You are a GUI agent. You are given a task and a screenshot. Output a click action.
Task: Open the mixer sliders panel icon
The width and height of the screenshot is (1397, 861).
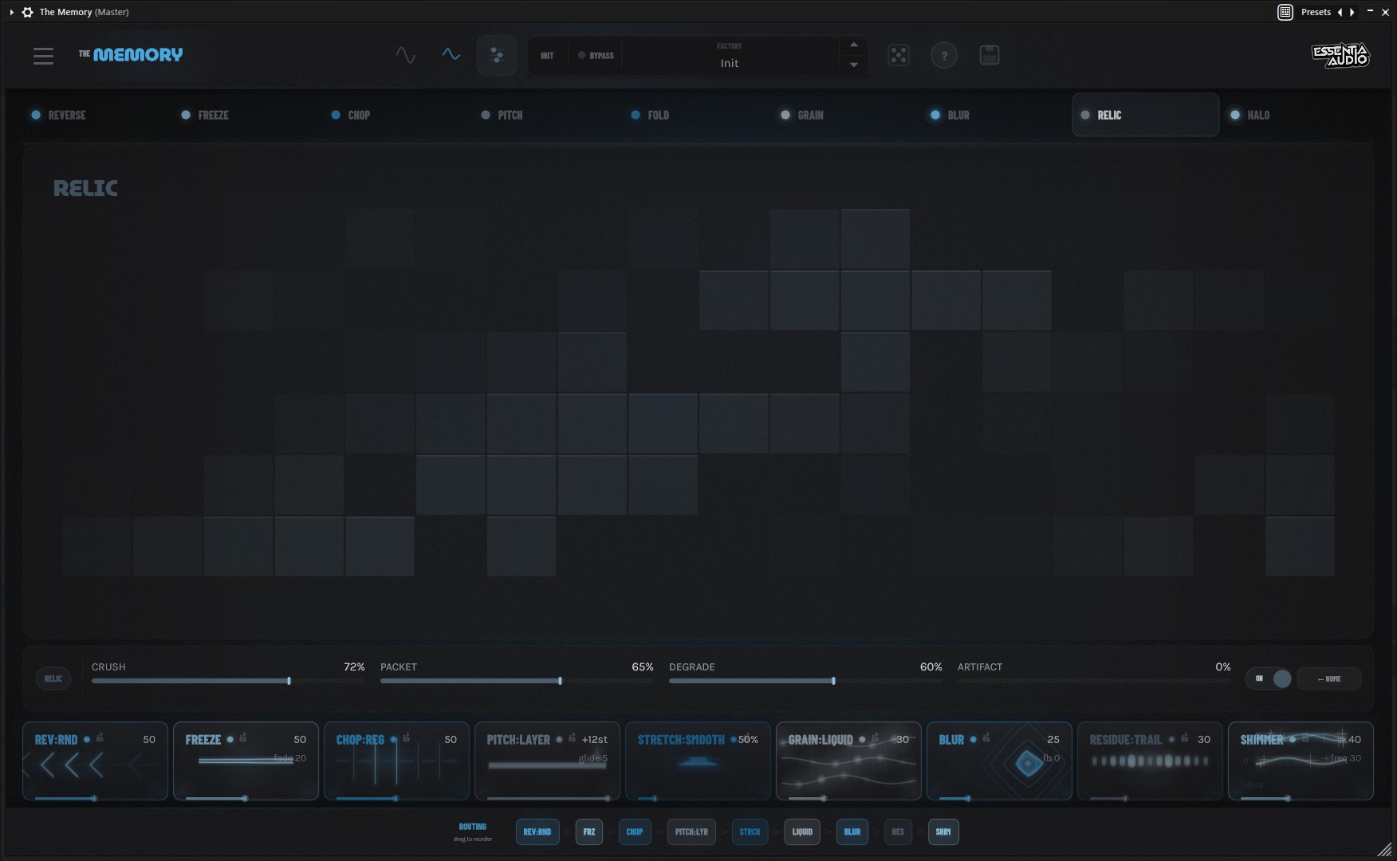pyautogui.click(x=497, y=55)
